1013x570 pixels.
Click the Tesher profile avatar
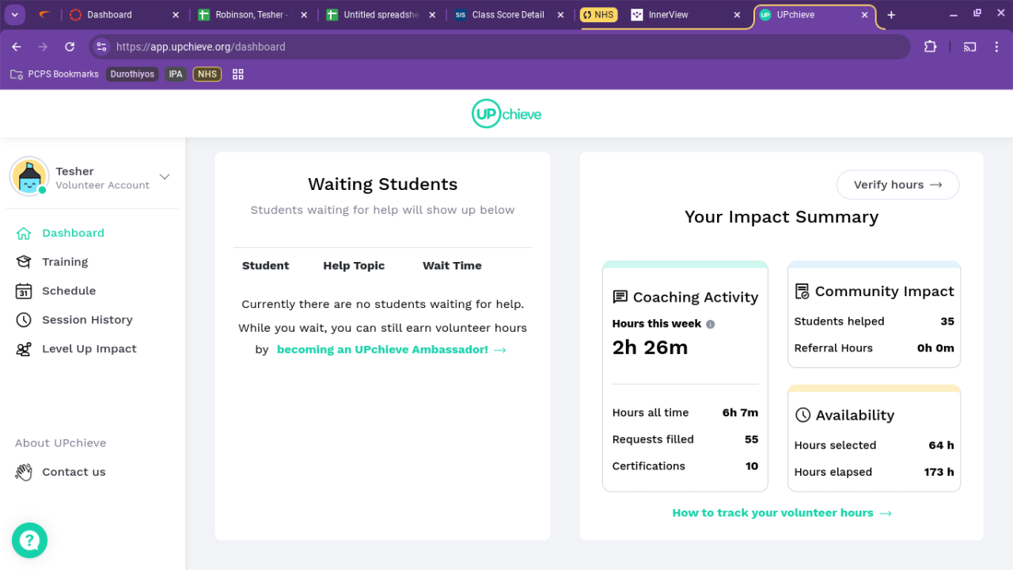(29, 176)
